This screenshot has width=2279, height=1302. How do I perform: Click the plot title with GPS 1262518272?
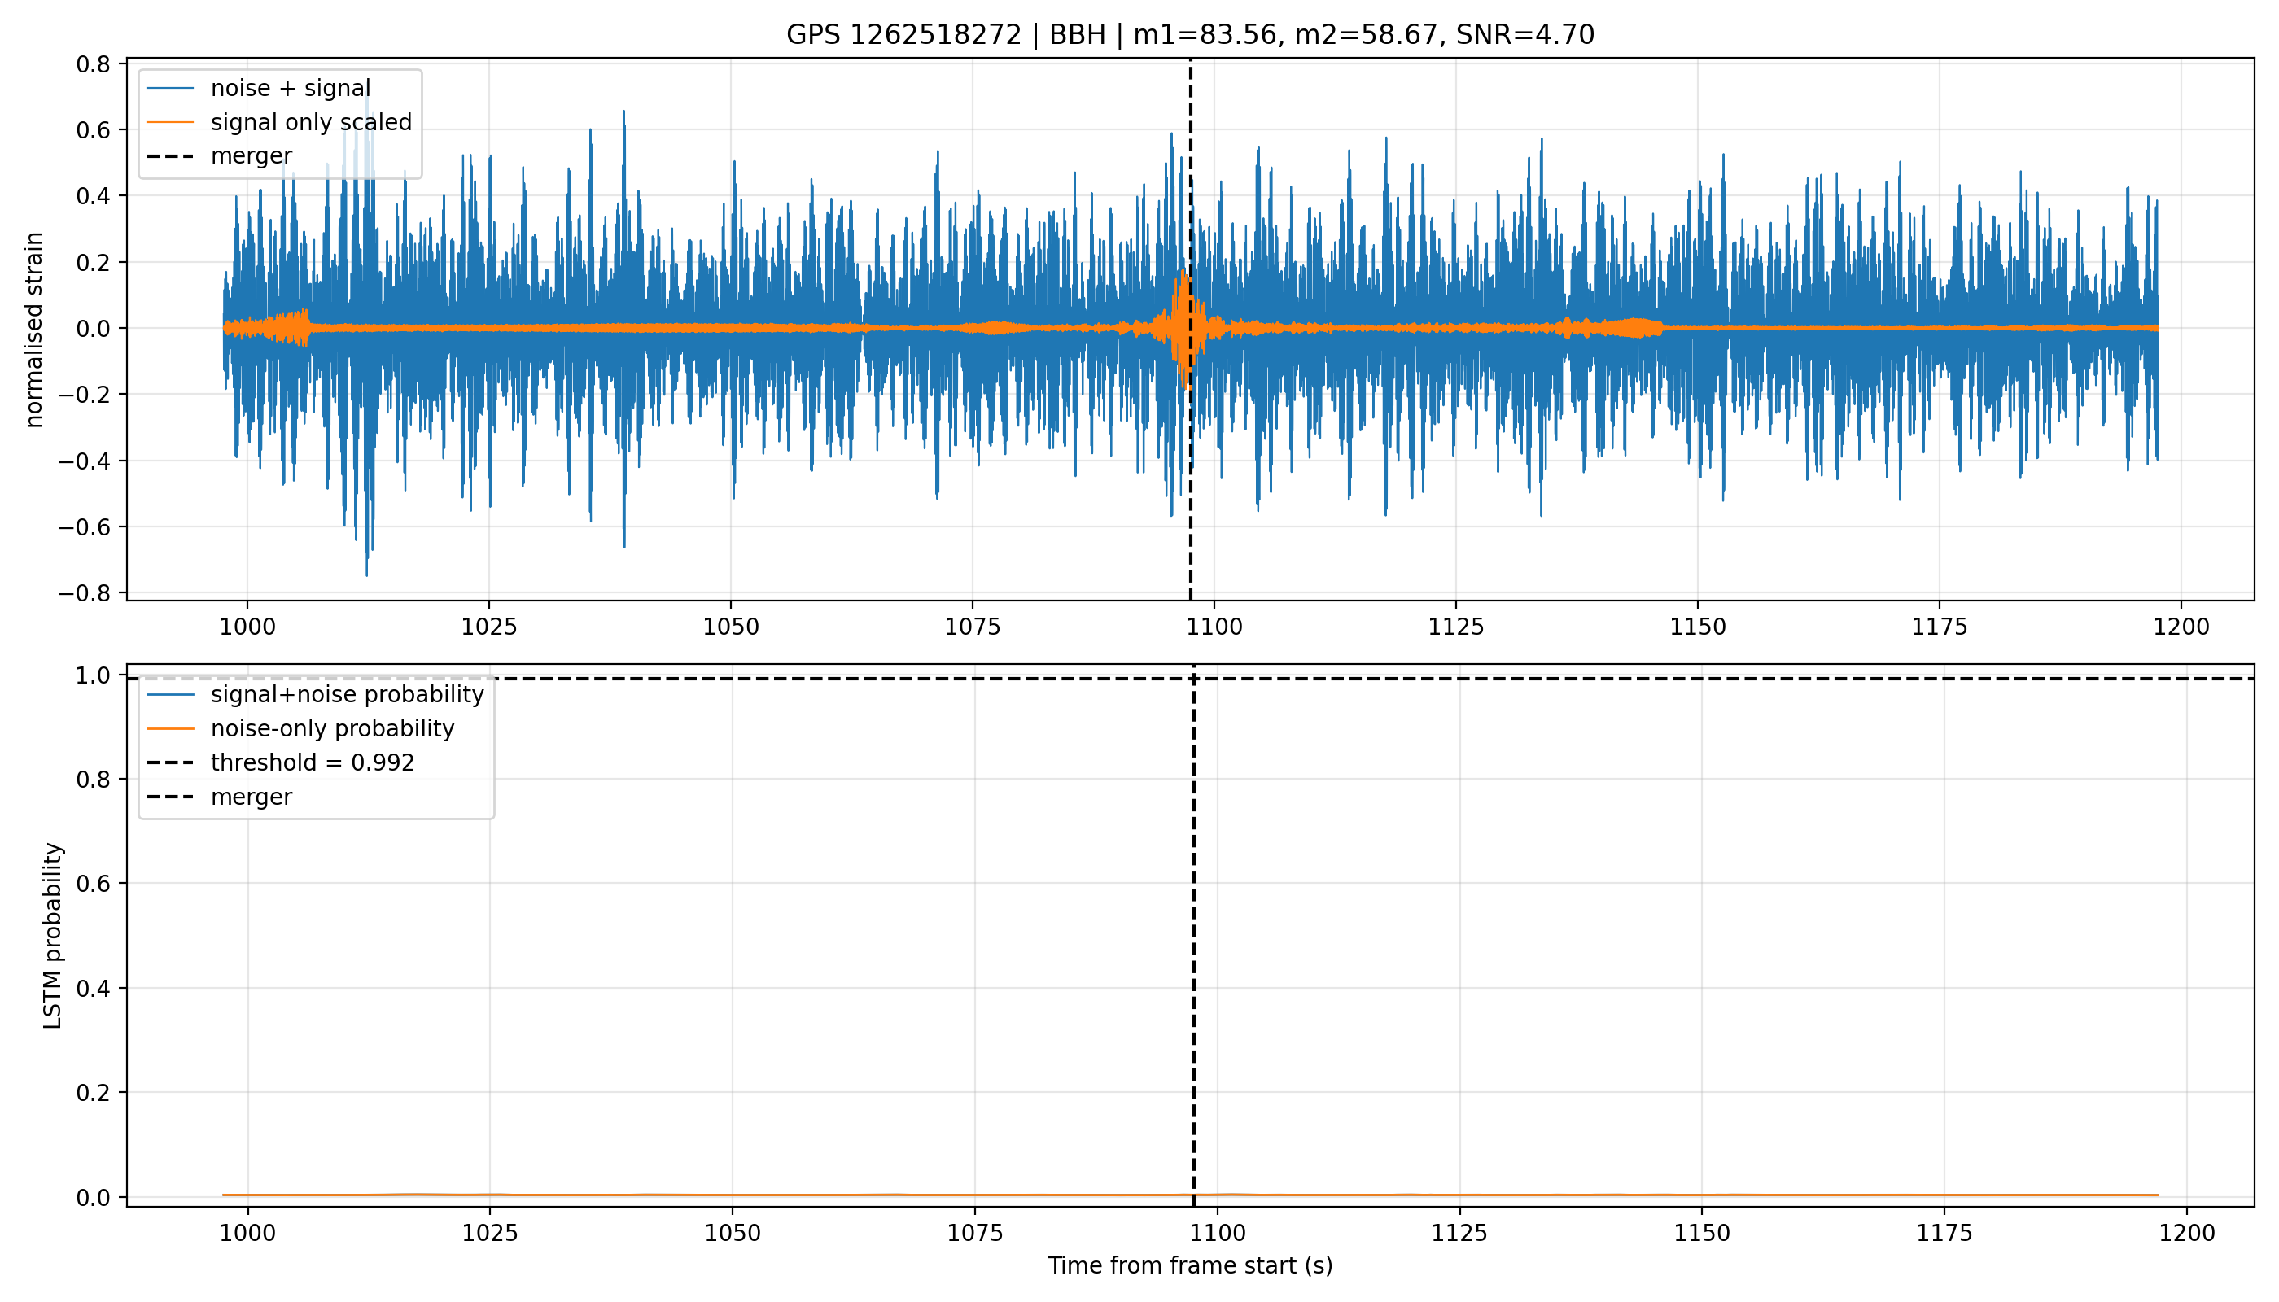click(1190, 35)
